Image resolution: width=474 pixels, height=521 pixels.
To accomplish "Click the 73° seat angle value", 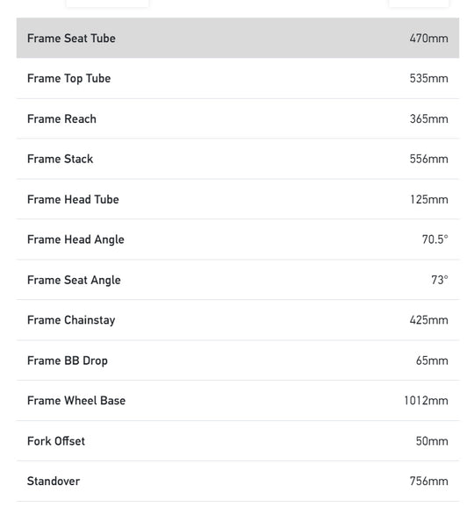I will [440, 280].
